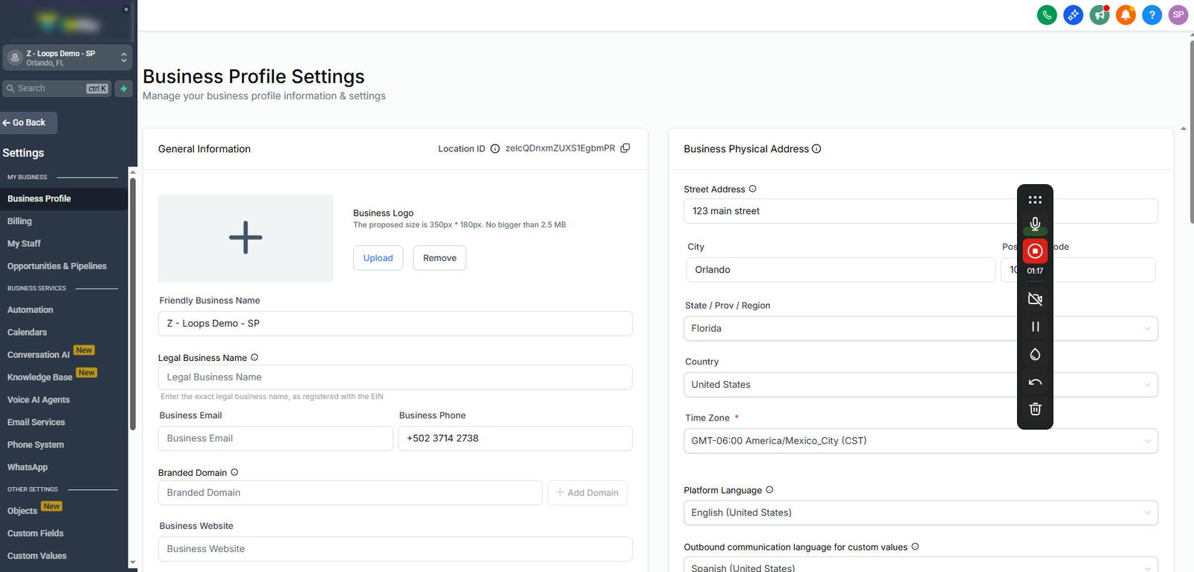Click the Street Address input field
This screenshot has height=572, width=1194.
[x=921, y=211]
